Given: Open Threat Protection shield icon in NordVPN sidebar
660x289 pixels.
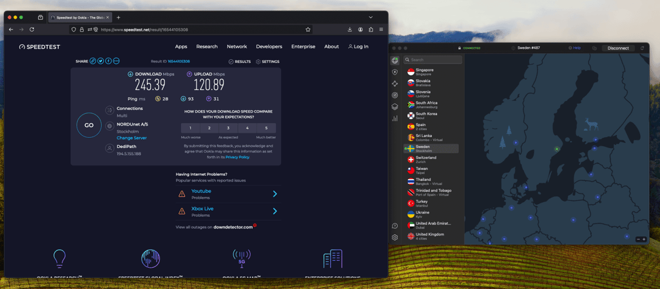Looking at the screenshot, I should click(x=395, y=72).
